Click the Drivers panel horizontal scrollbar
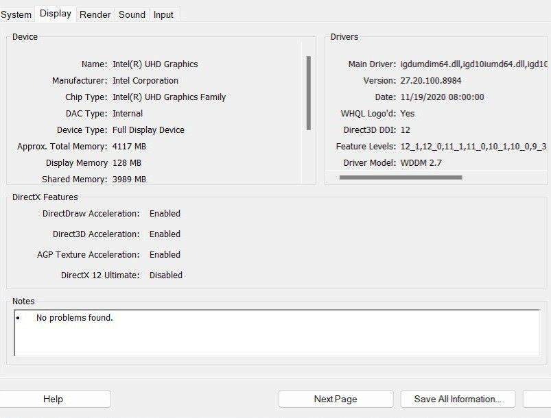The image size is (551, 418). (x=401, y=177)
